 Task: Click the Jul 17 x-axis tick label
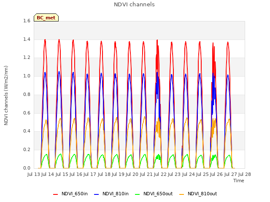[90, 174]
